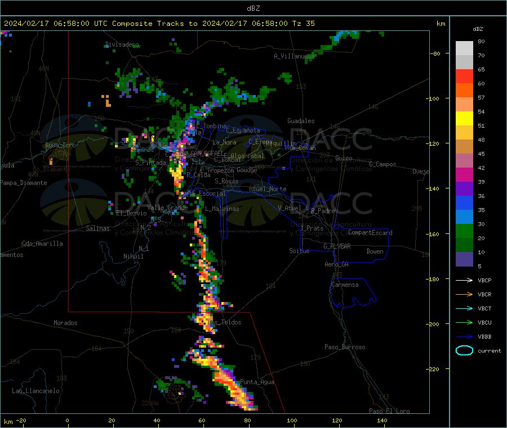Click the -100 tick label on vertical axis
Screen dimensions: 507x428
coord(432,98)
